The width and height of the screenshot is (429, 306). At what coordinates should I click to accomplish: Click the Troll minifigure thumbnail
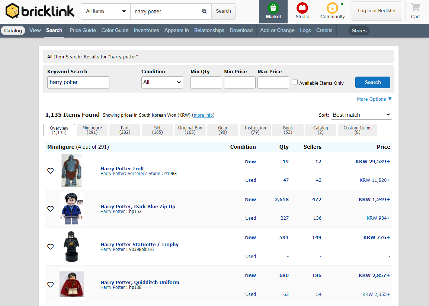(x=71, y=171)
